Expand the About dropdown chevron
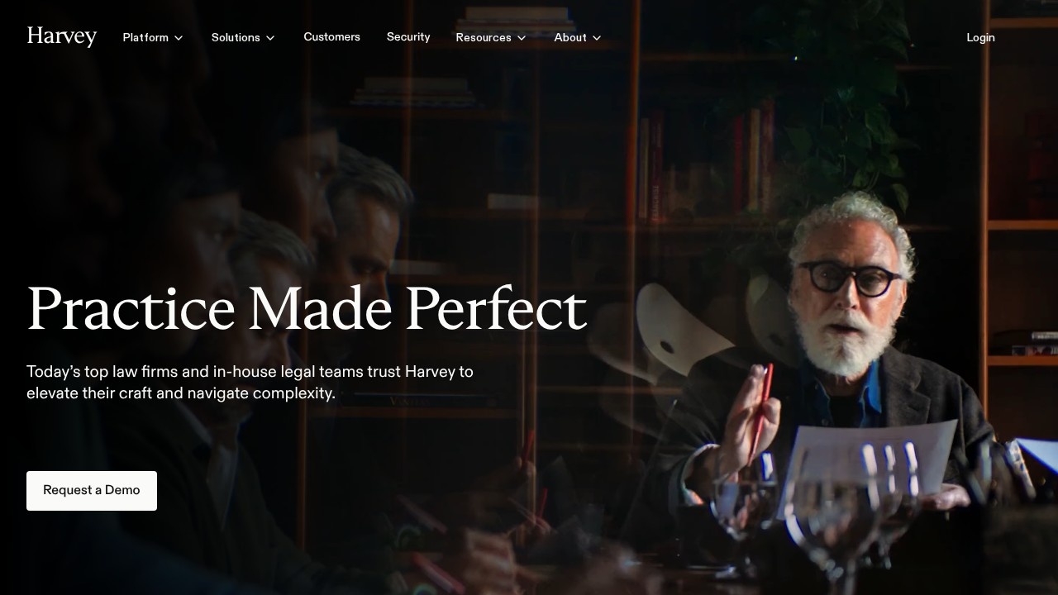1058x595 pixels. click(x=597, y=38)
